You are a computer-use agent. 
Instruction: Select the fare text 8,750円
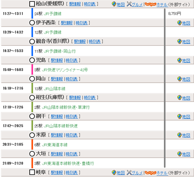click(x=175, y=13)
